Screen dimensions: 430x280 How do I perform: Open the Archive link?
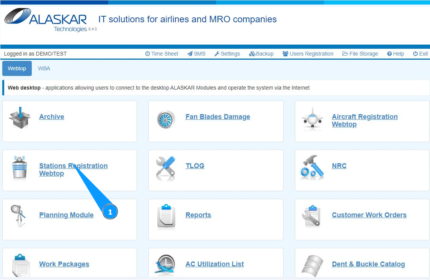coord(51,117)
